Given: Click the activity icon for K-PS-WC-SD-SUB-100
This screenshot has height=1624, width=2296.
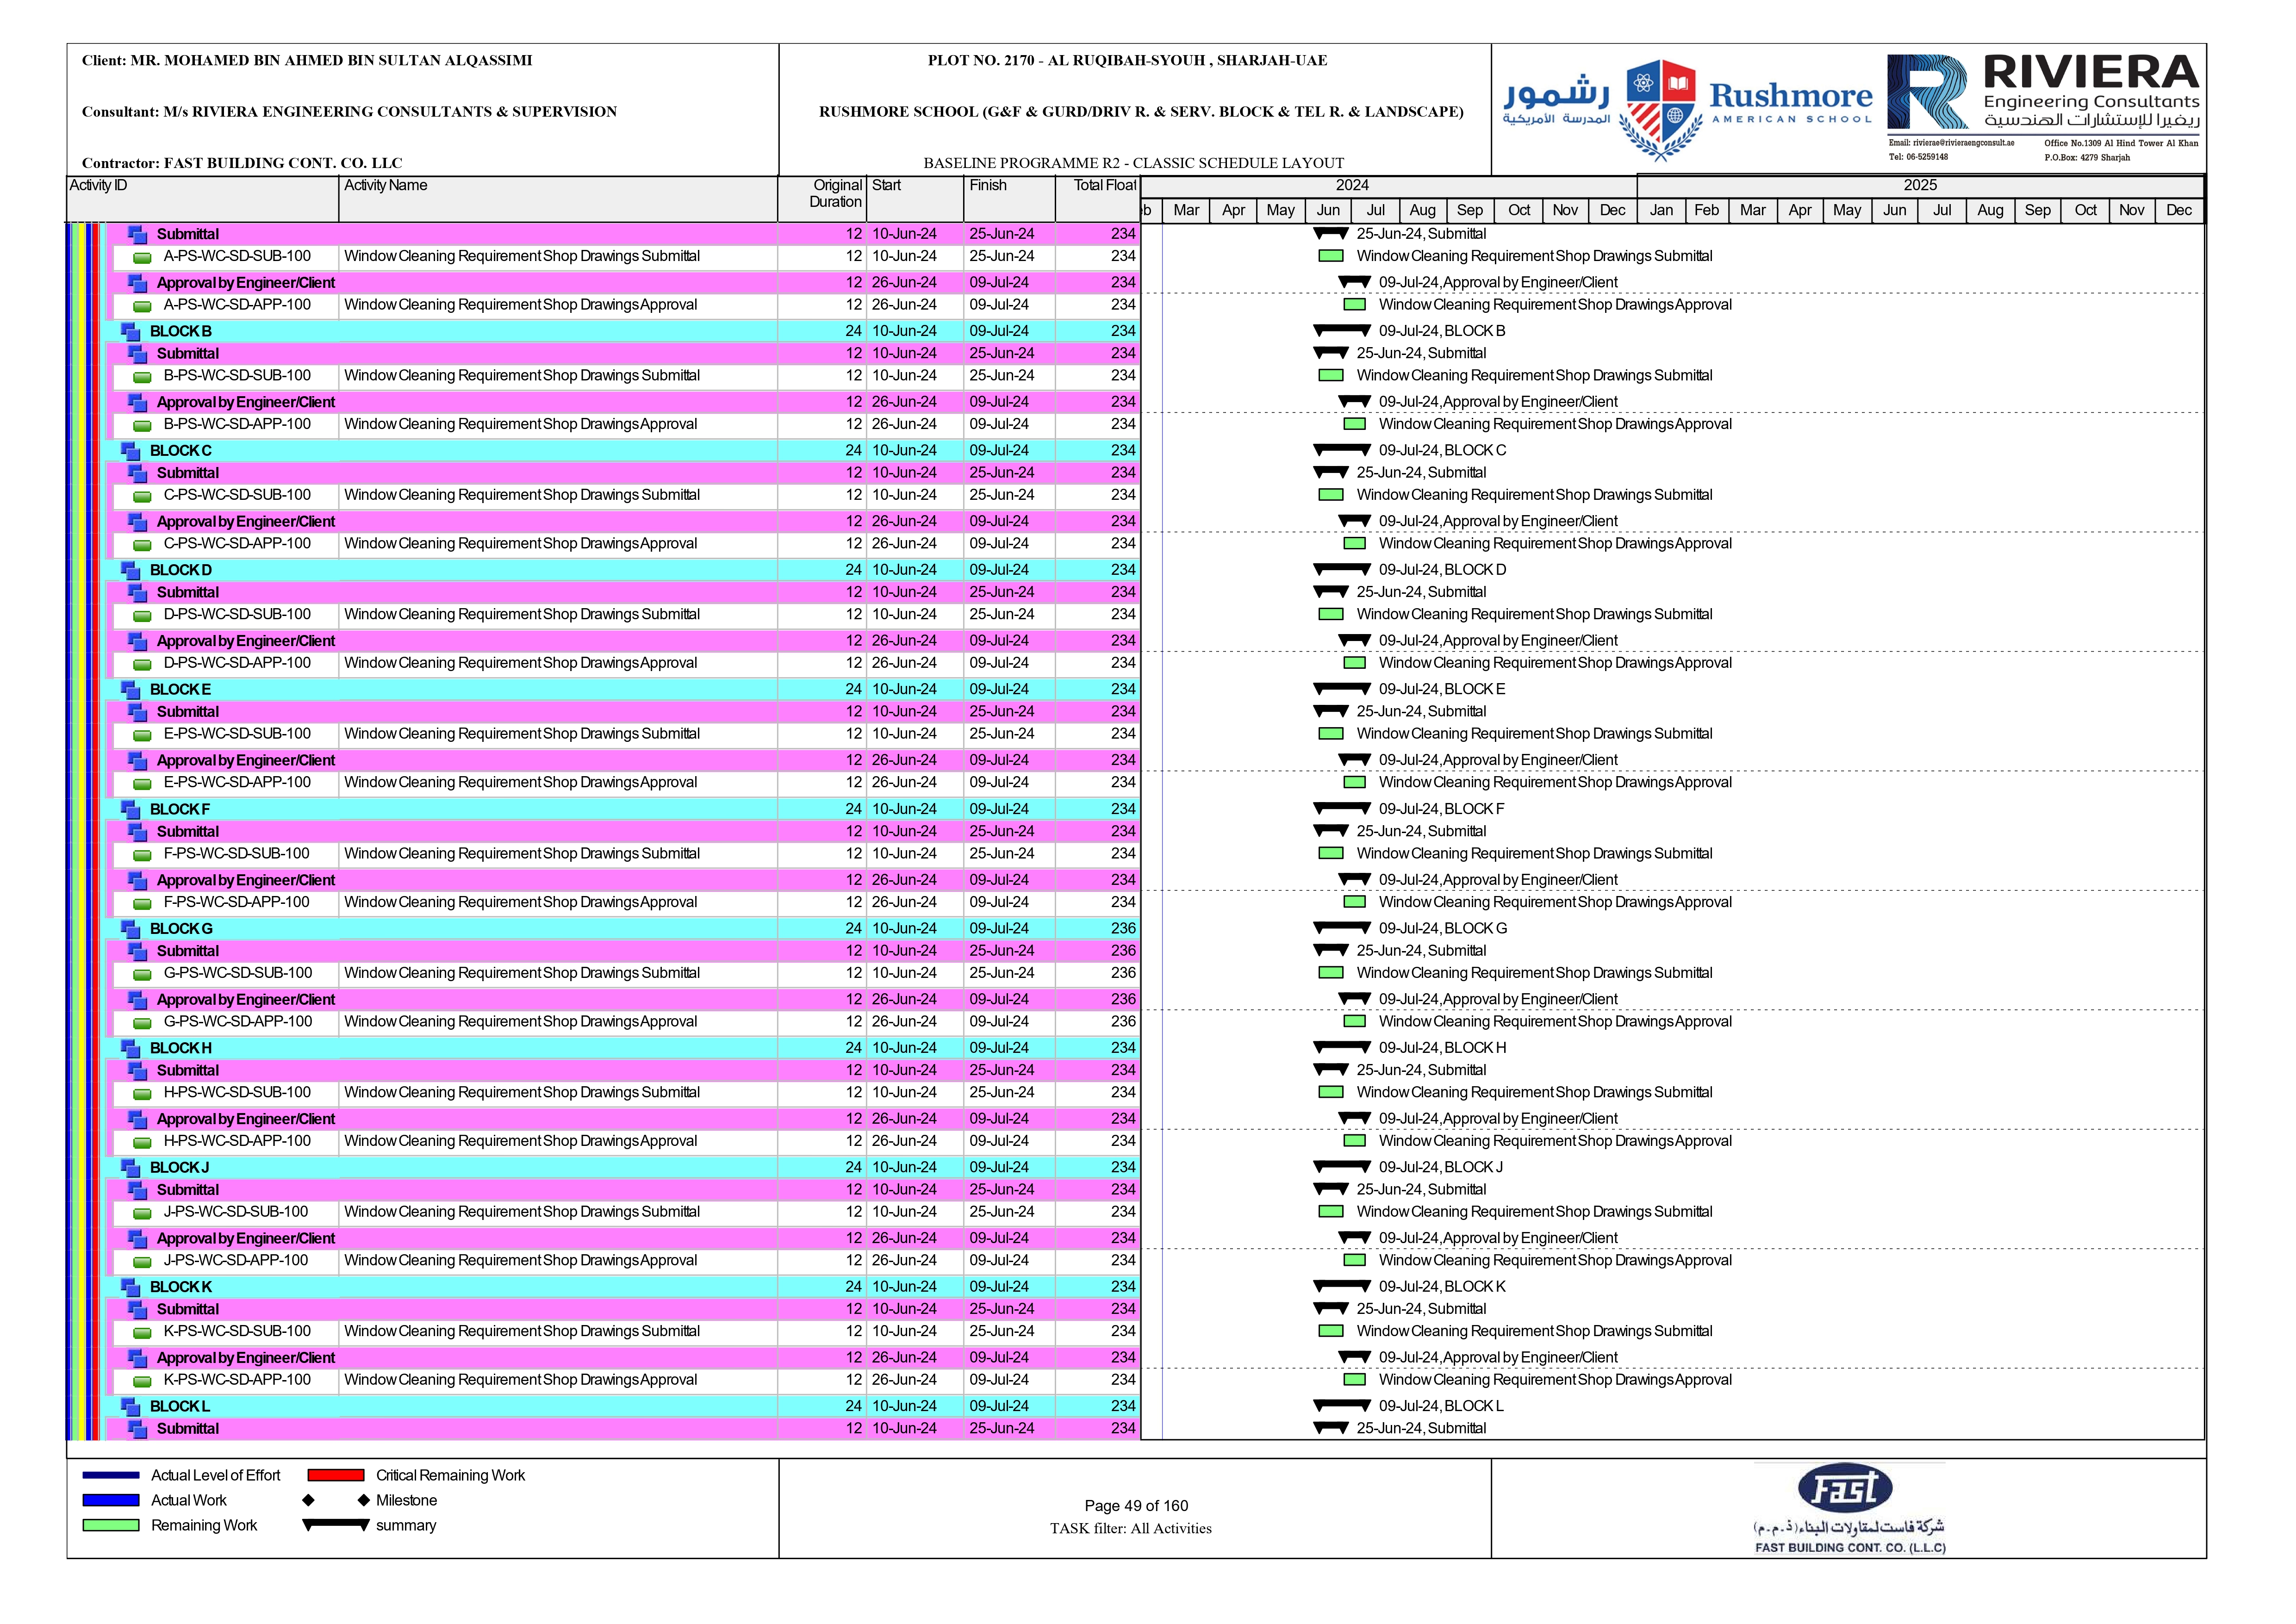Looking at the screenshot, I should (x=142, y=1333).
